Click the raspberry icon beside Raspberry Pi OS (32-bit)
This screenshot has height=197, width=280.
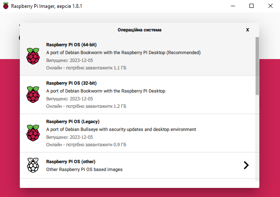(x=33, y=95)
